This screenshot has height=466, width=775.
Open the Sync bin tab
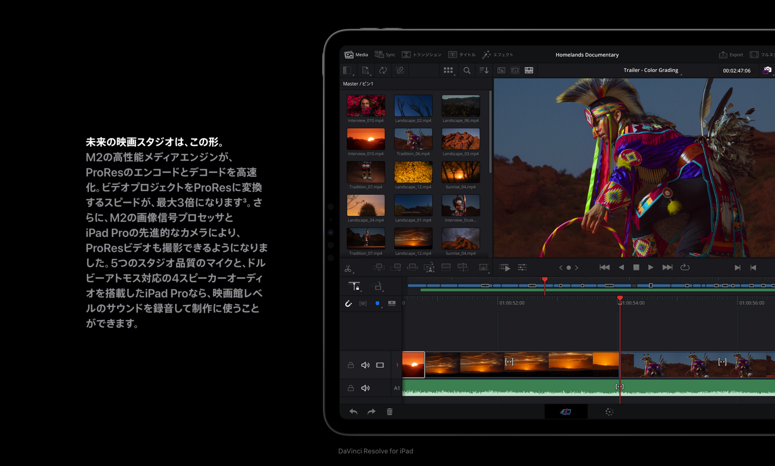tap(385, 55)
